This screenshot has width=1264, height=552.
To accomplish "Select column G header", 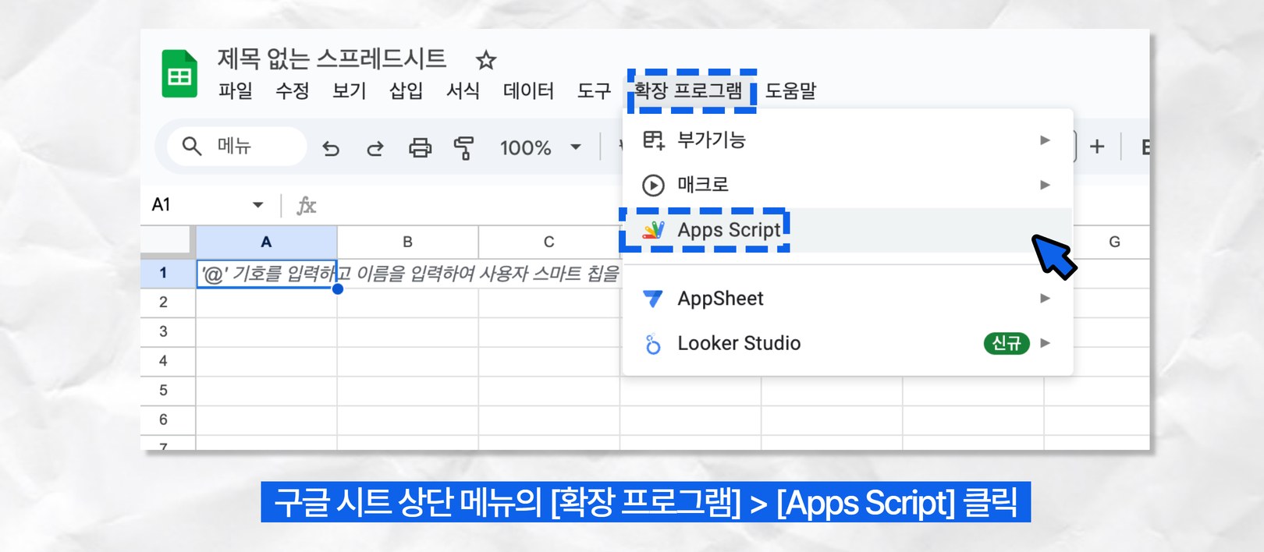I will point(1114,242).
